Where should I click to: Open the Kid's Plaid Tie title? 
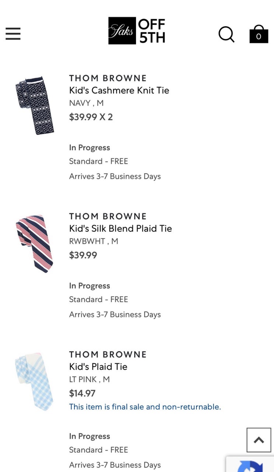tap(98, 367)
